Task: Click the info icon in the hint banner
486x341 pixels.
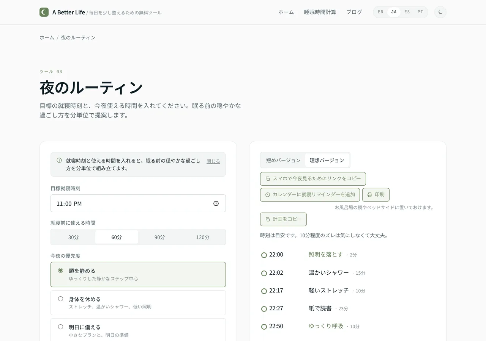Action: point(59,160)
